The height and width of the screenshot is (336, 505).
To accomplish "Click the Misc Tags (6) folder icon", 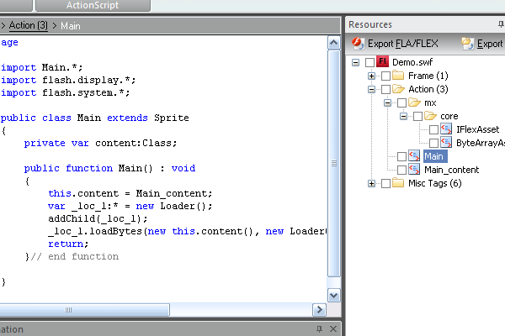I will (398, 183).
